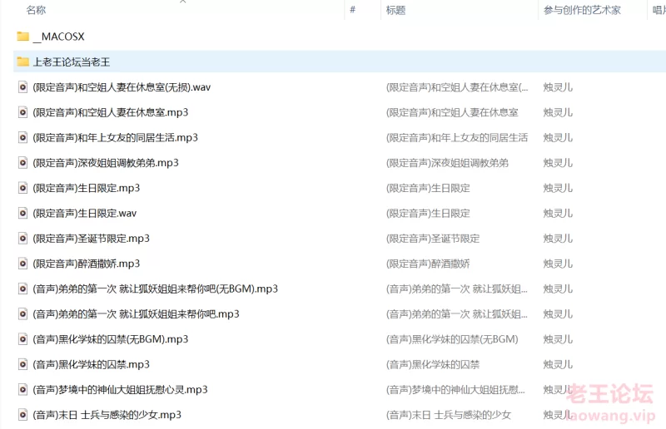Click title cell (音声)黑化学妹的囚禁(无BGM)
Viewport: 666px width, 429px height.
[x=452, y=339]
